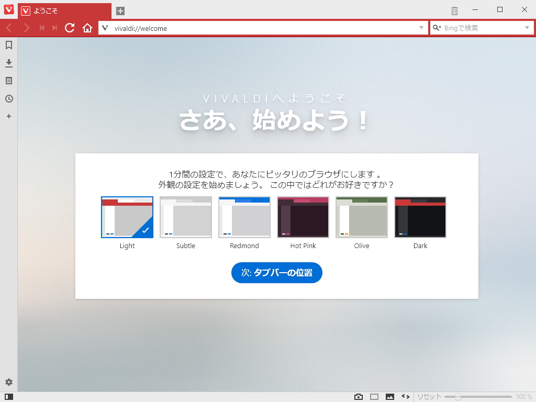Toggle the side panel visibility
The image size is (536, 402).
click(x=8, y=397)
